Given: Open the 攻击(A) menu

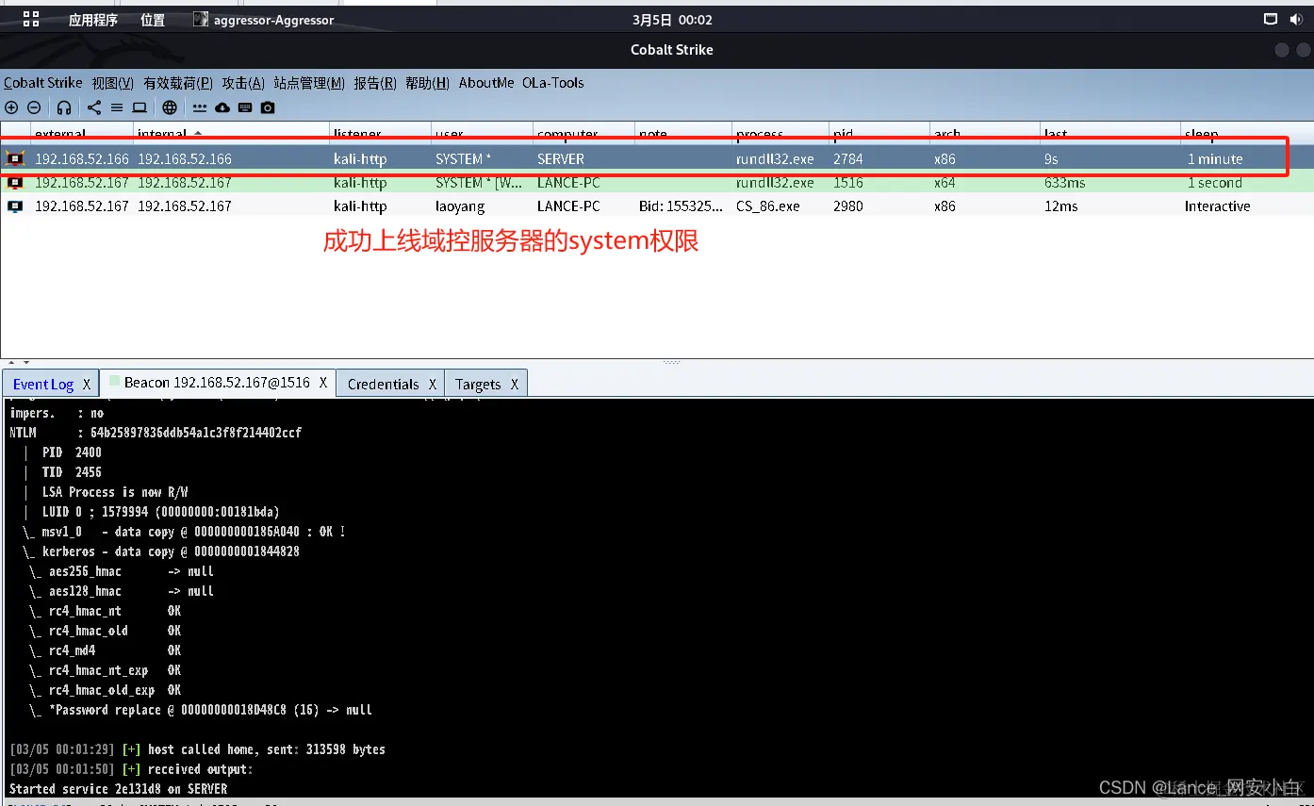Looking at the screenshot, I should [243, 83].
